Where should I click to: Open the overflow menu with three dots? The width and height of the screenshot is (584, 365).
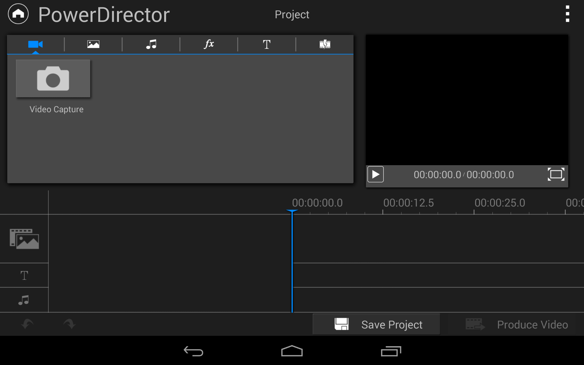(567, 14)
